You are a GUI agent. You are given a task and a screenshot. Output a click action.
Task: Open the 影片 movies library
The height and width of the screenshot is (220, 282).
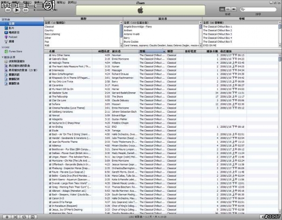point(22,28)
